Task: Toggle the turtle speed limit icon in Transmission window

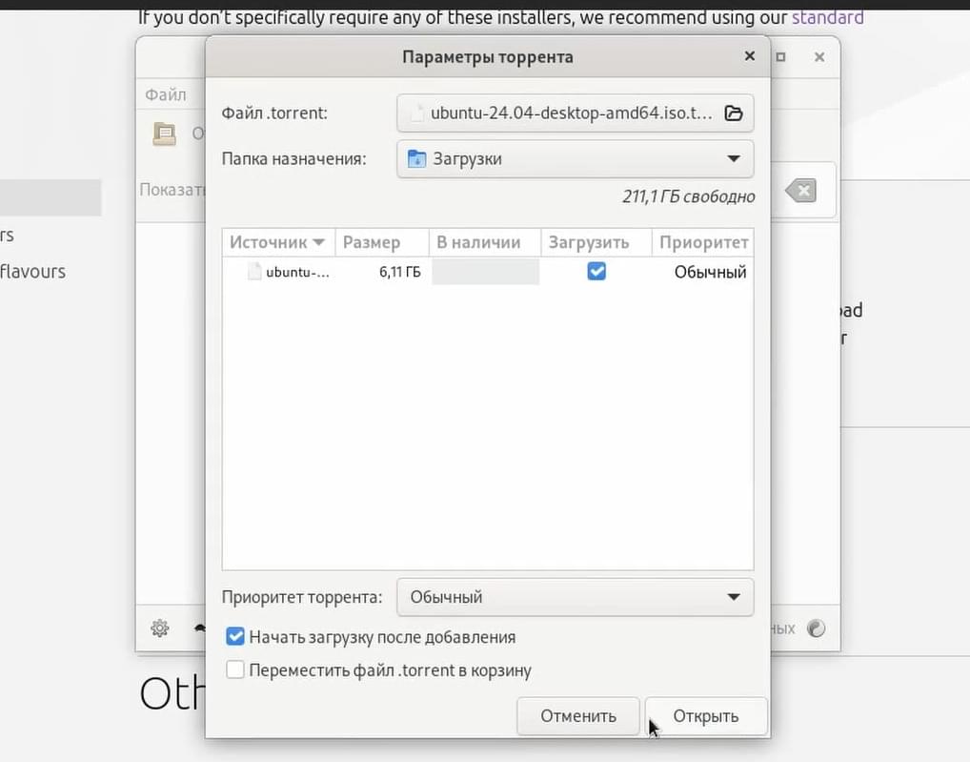Action: click(200, 628)
